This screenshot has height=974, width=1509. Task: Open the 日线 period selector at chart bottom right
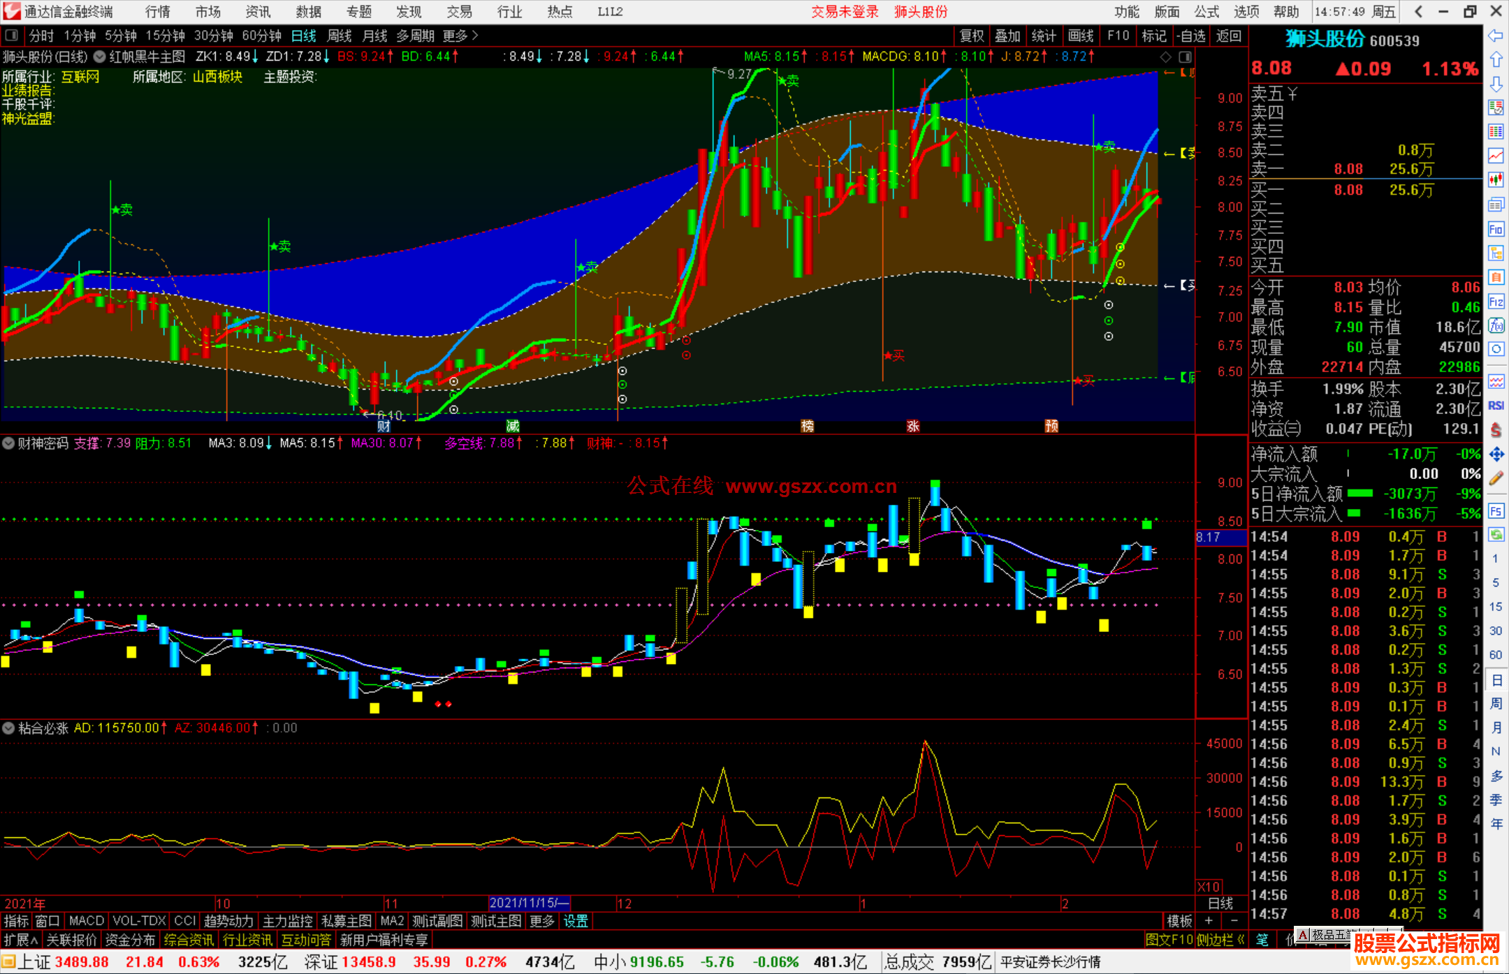tap(1221, 903)
